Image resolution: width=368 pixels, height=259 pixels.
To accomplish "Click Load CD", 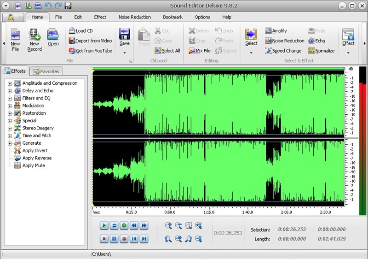I will (81, 31).
